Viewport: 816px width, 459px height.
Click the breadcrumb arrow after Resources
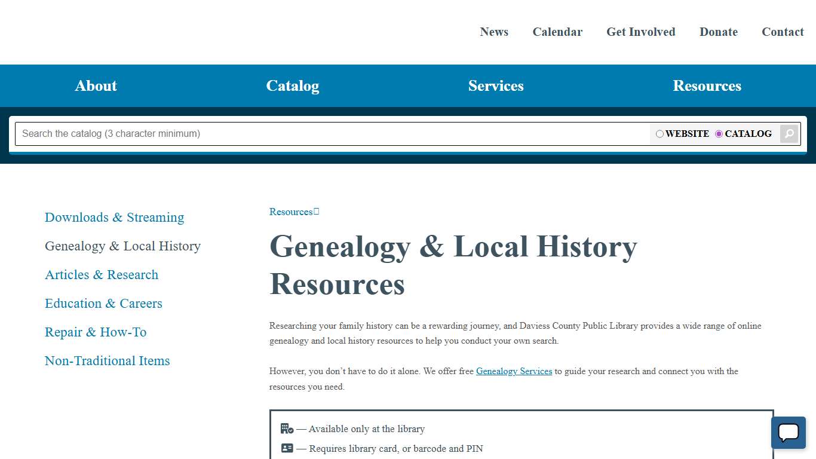coord(317,210)
